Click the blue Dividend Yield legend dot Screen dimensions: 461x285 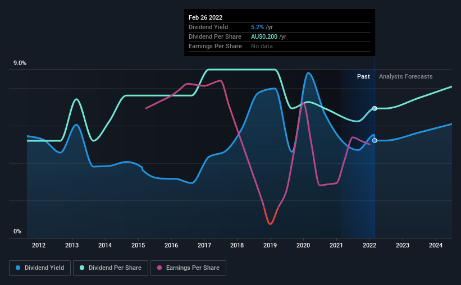[x=18, y=268]
